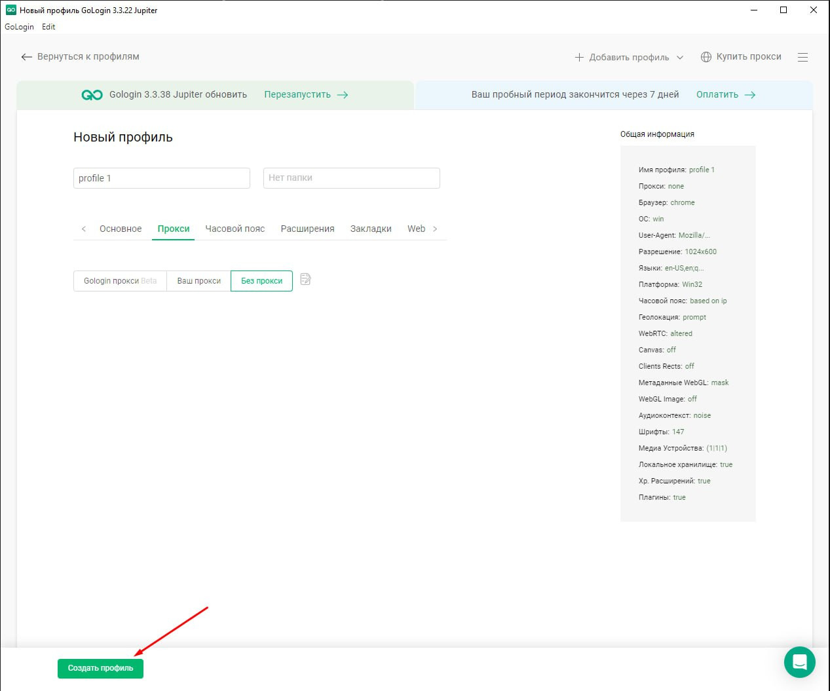Click the arrow icon next to Оплатить

tap(750, 95)
